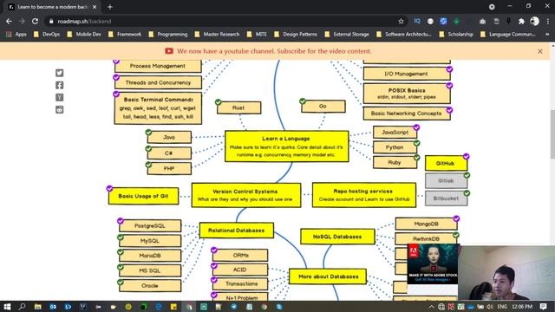The width and height of the screenshot is (555, 312).
Task: Open the Rust language node
Action: [239, 107]
